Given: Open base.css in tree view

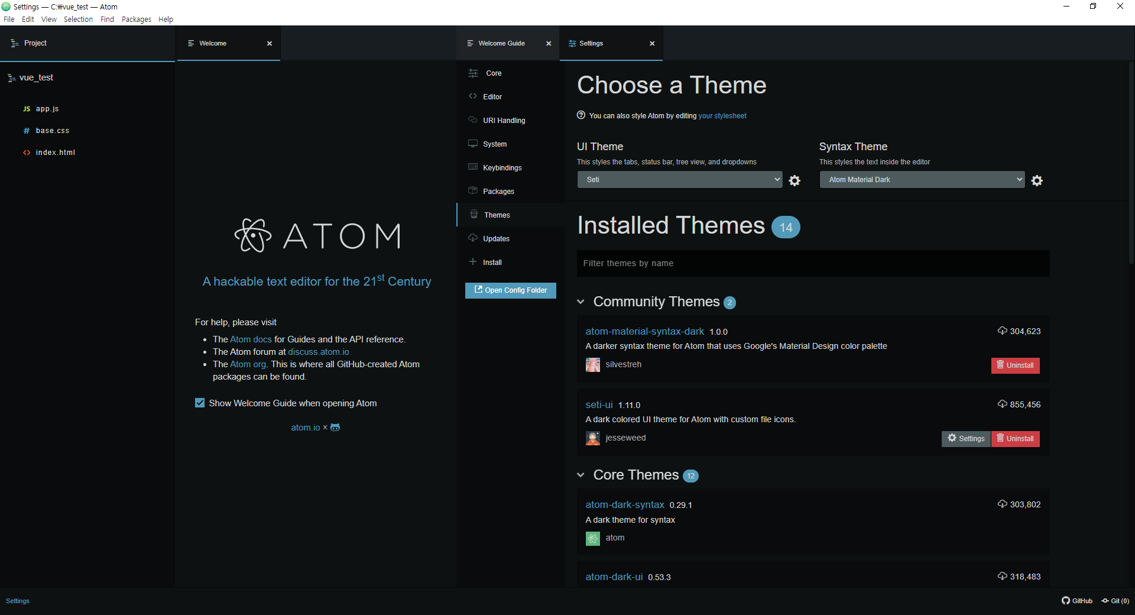Looking at the screenshot, I should (53, 131).
